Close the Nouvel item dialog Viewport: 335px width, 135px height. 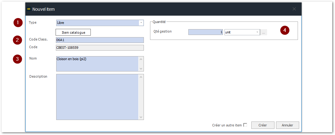[x=294, y=9]
